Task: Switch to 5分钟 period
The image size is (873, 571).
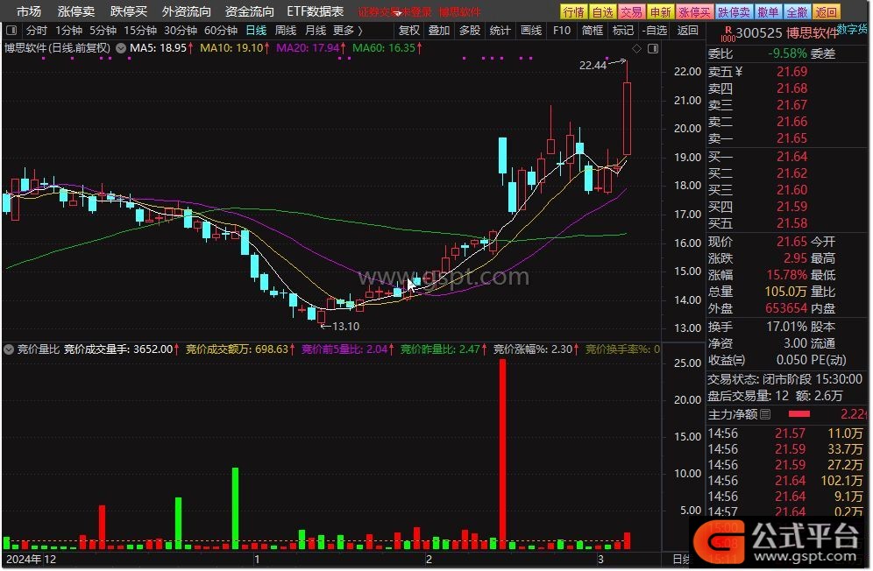Action: (103, 30)
